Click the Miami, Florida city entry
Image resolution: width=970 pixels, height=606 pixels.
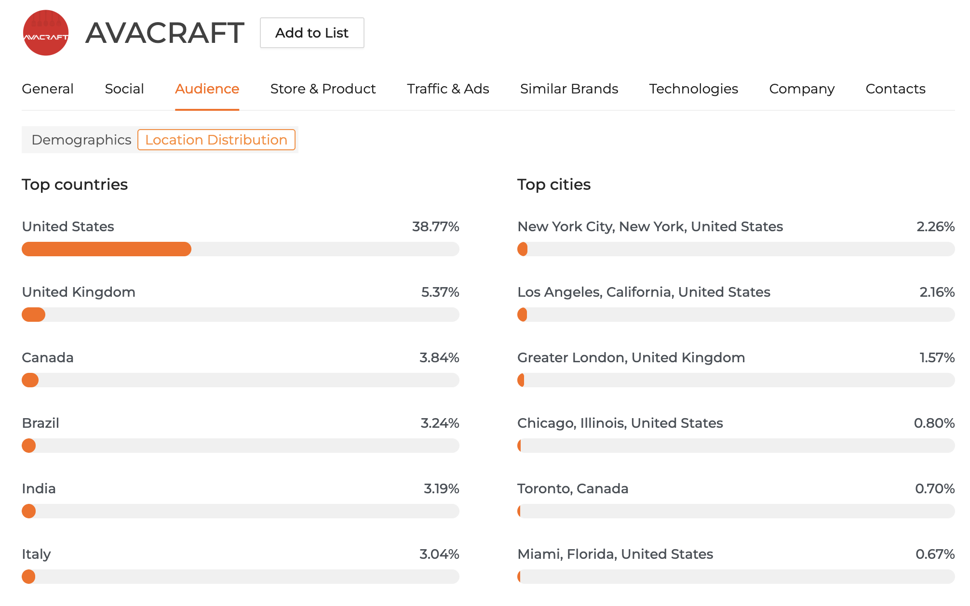point(615,554)
